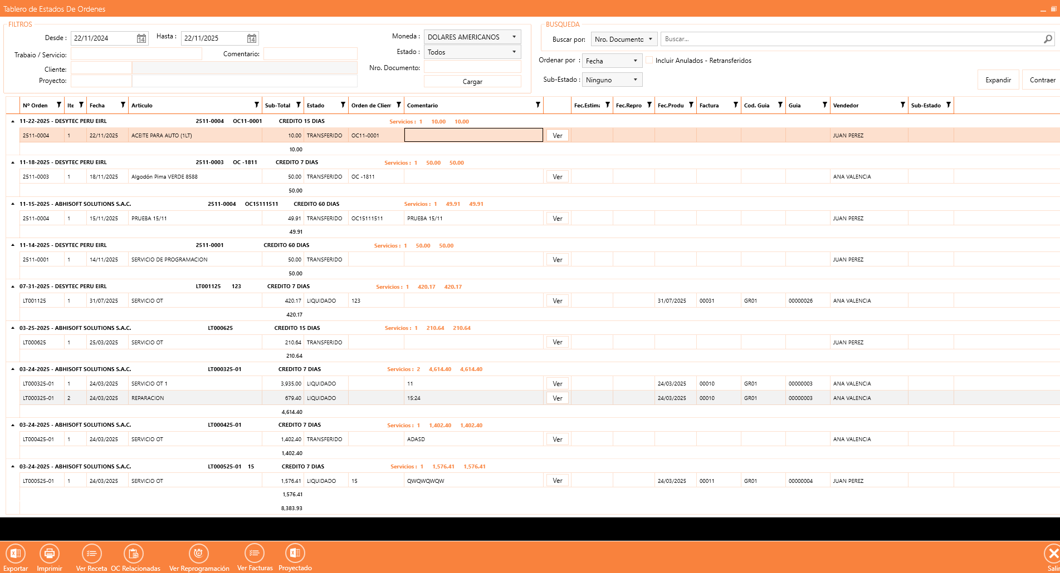Image resolution: width=1060 pixels, height=573 pixels.
Task: Collapse the 11-22-2025 DESYTEC PERU group
Action: pos(13,121)
